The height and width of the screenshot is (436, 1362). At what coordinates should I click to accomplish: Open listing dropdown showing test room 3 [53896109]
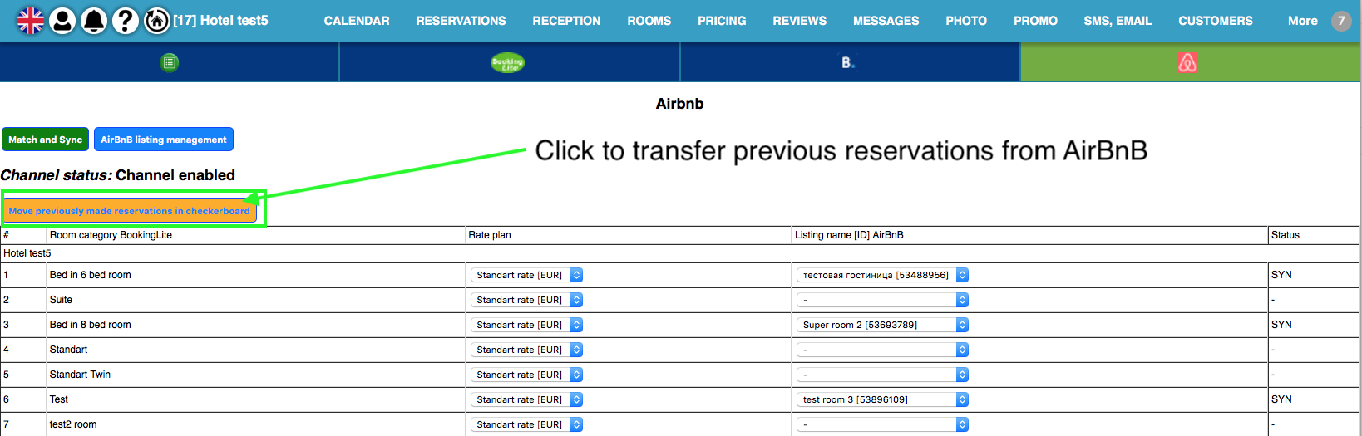pos(882,399)
